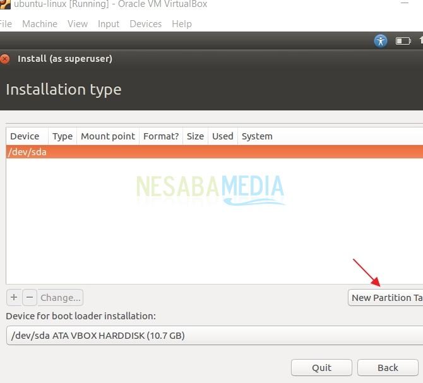Open the File menu in VirtualBox

click(x=6, y=24)
